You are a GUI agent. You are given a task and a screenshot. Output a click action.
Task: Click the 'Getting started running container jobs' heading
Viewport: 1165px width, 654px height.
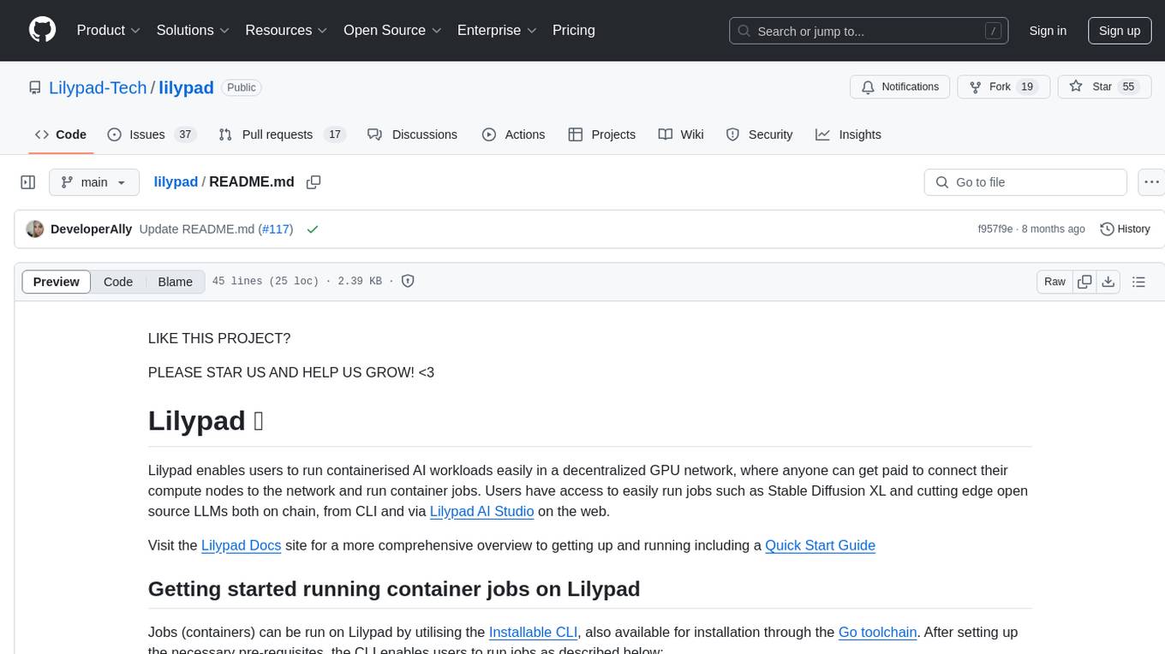[394, 589]
